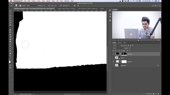Select the Eraser tool
Screen dimensions: 170x95
[x=10, y=35]
